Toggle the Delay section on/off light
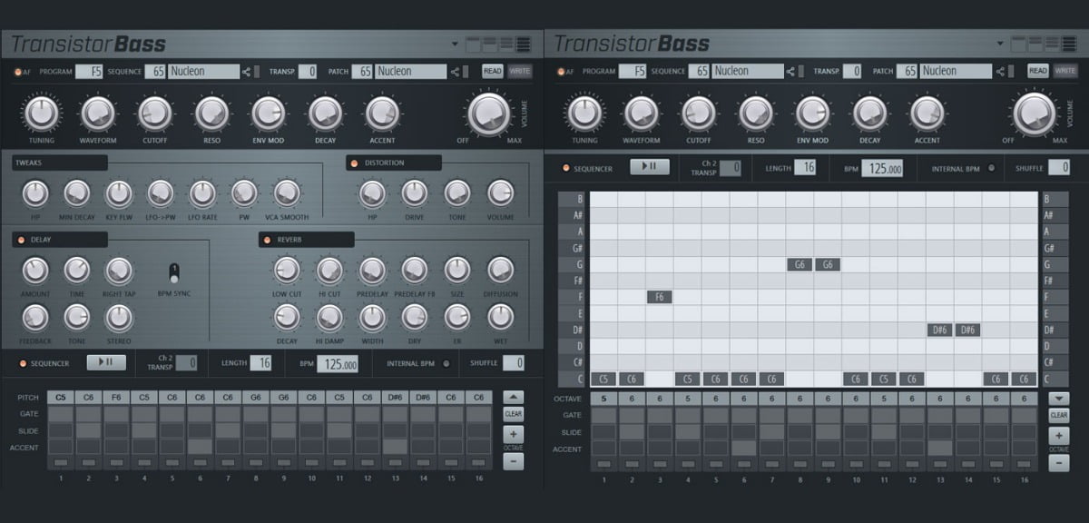1089x523 pixels. tap(22, 240)
